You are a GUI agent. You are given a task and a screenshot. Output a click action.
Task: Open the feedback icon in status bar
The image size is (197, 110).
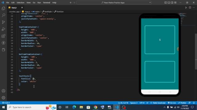point(190,103)
